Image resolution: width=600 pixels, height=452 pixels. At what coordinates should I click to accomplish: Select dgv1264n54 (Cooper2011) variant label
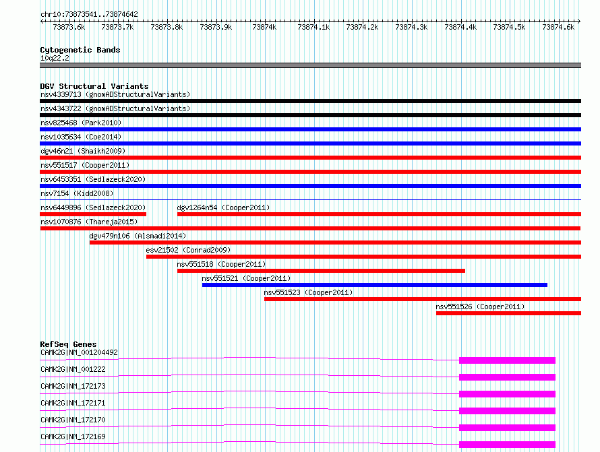tap(223, 207)
